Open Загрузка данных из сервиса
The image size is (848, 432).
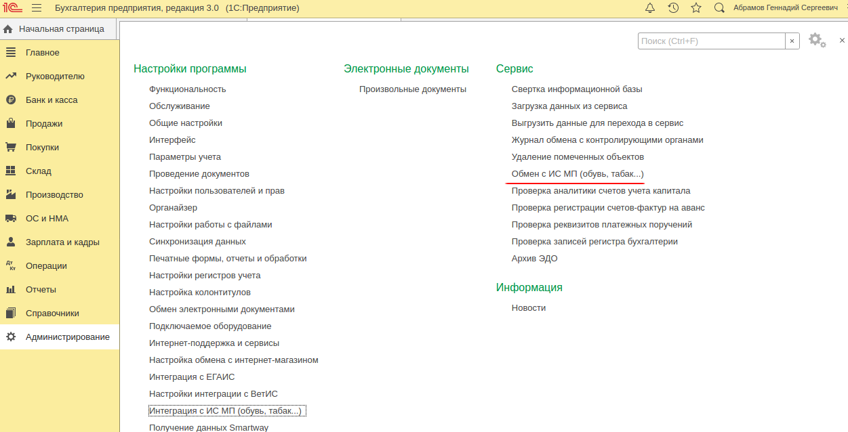pyautogui.click(x=569, y=106)
